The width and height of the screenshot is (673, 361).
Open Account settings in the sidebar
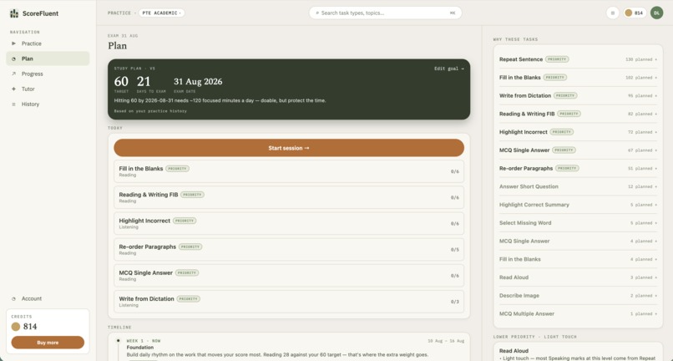click(48, 298)
